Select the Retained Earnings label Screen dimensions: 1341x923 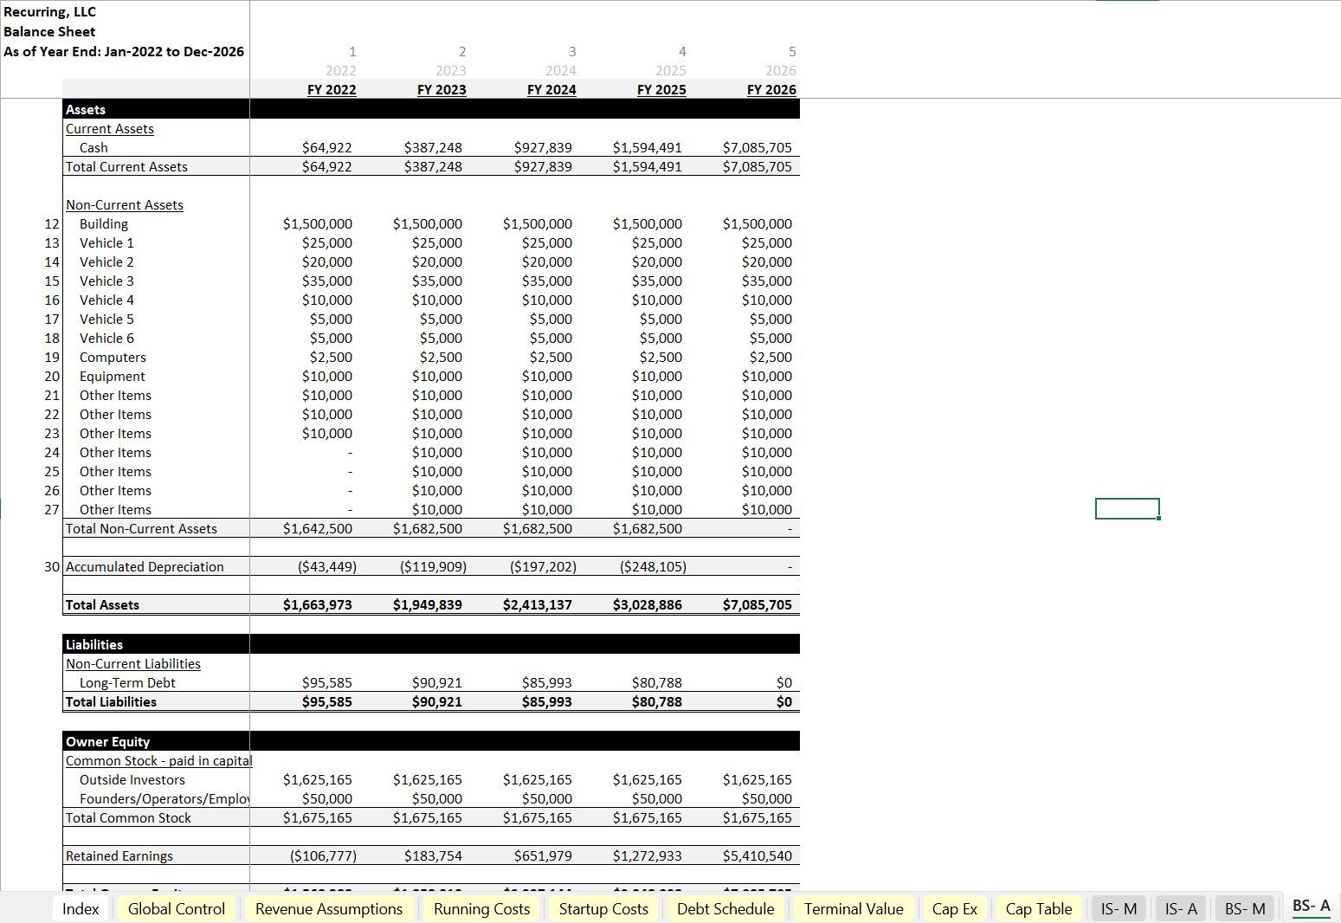[119, 855]
